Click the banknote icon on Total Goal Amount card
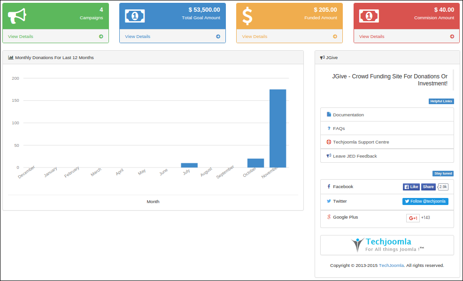Viewport: 463px width, 281px height. 135,15
